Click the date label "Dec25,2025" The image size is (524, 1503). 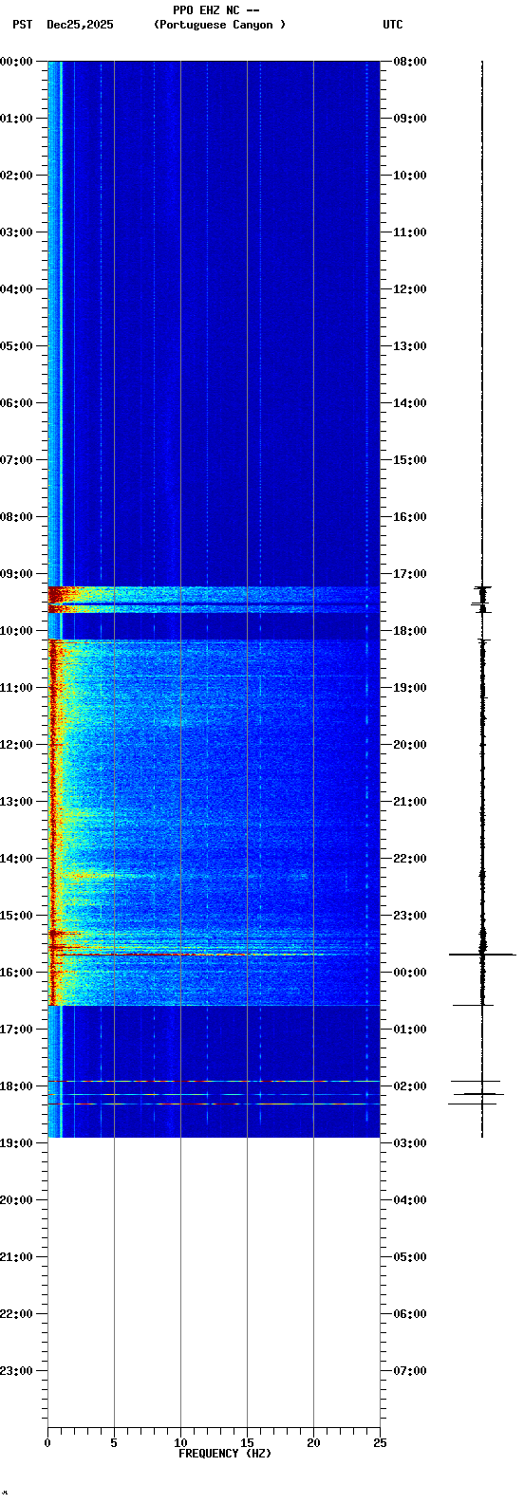tap(80, 25)
